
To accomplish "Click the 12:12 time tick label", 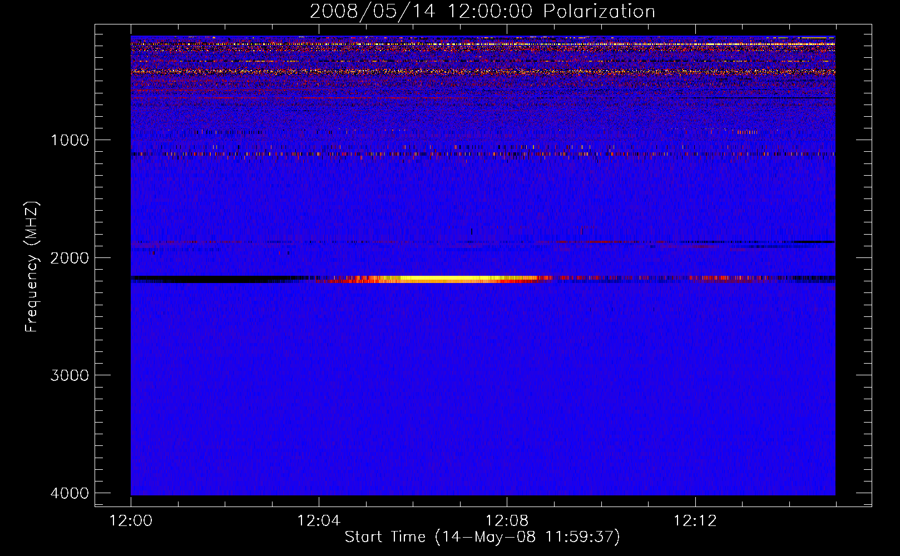I will click(695, 521).
